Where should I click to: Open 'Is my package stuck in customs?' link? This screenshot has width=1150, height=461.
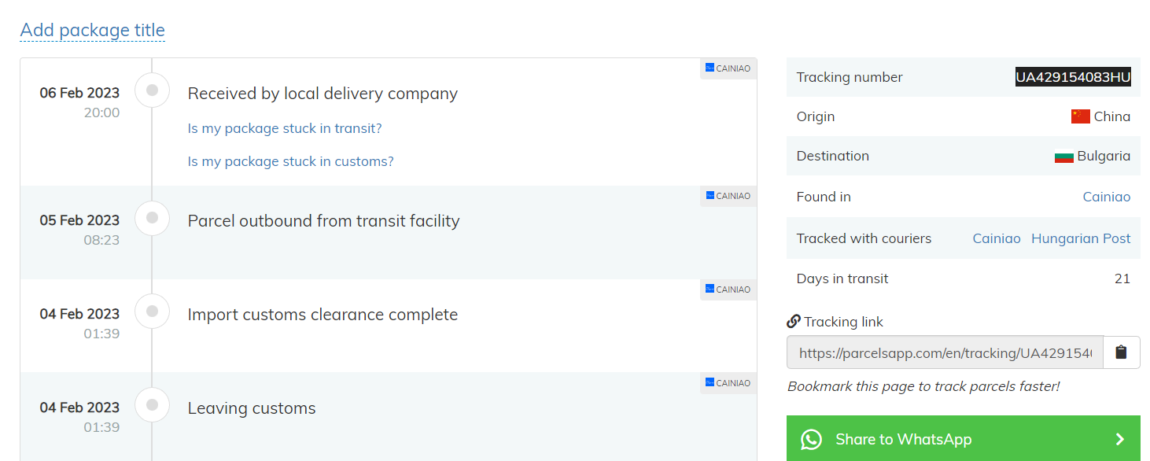290,161
